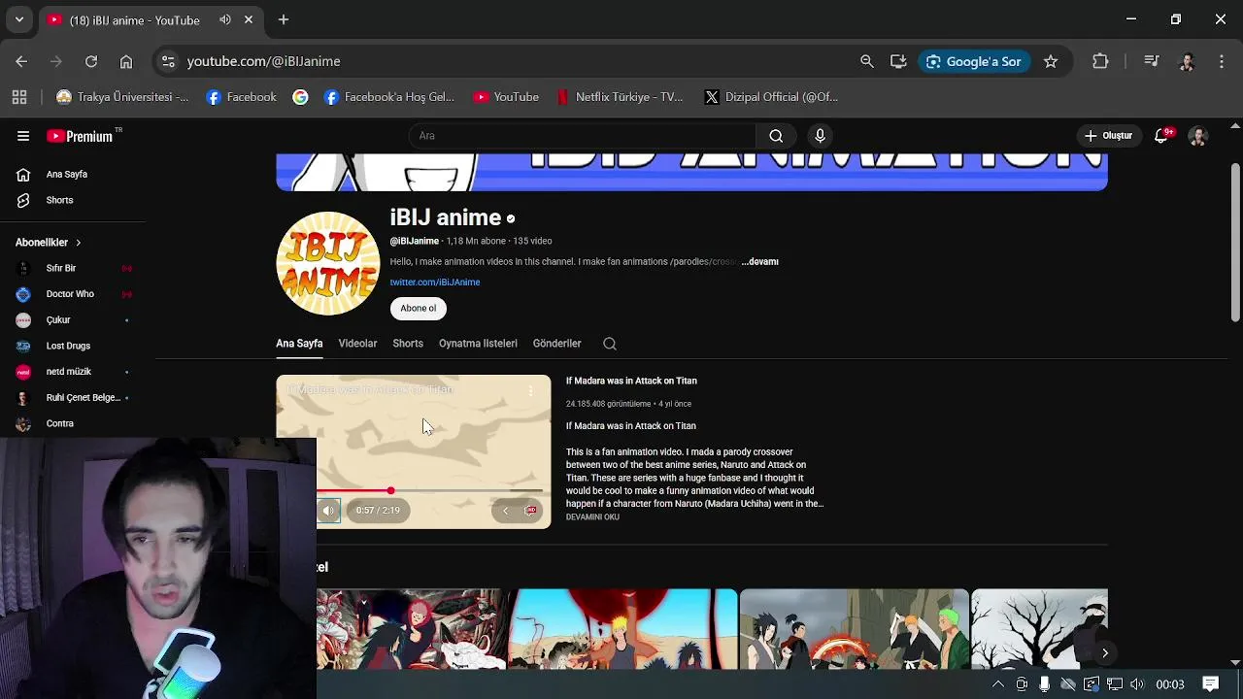Viewport: 1243px width, 699px height.
Task: Open the tab search dropdown arrow
Action: click(18, 19)
